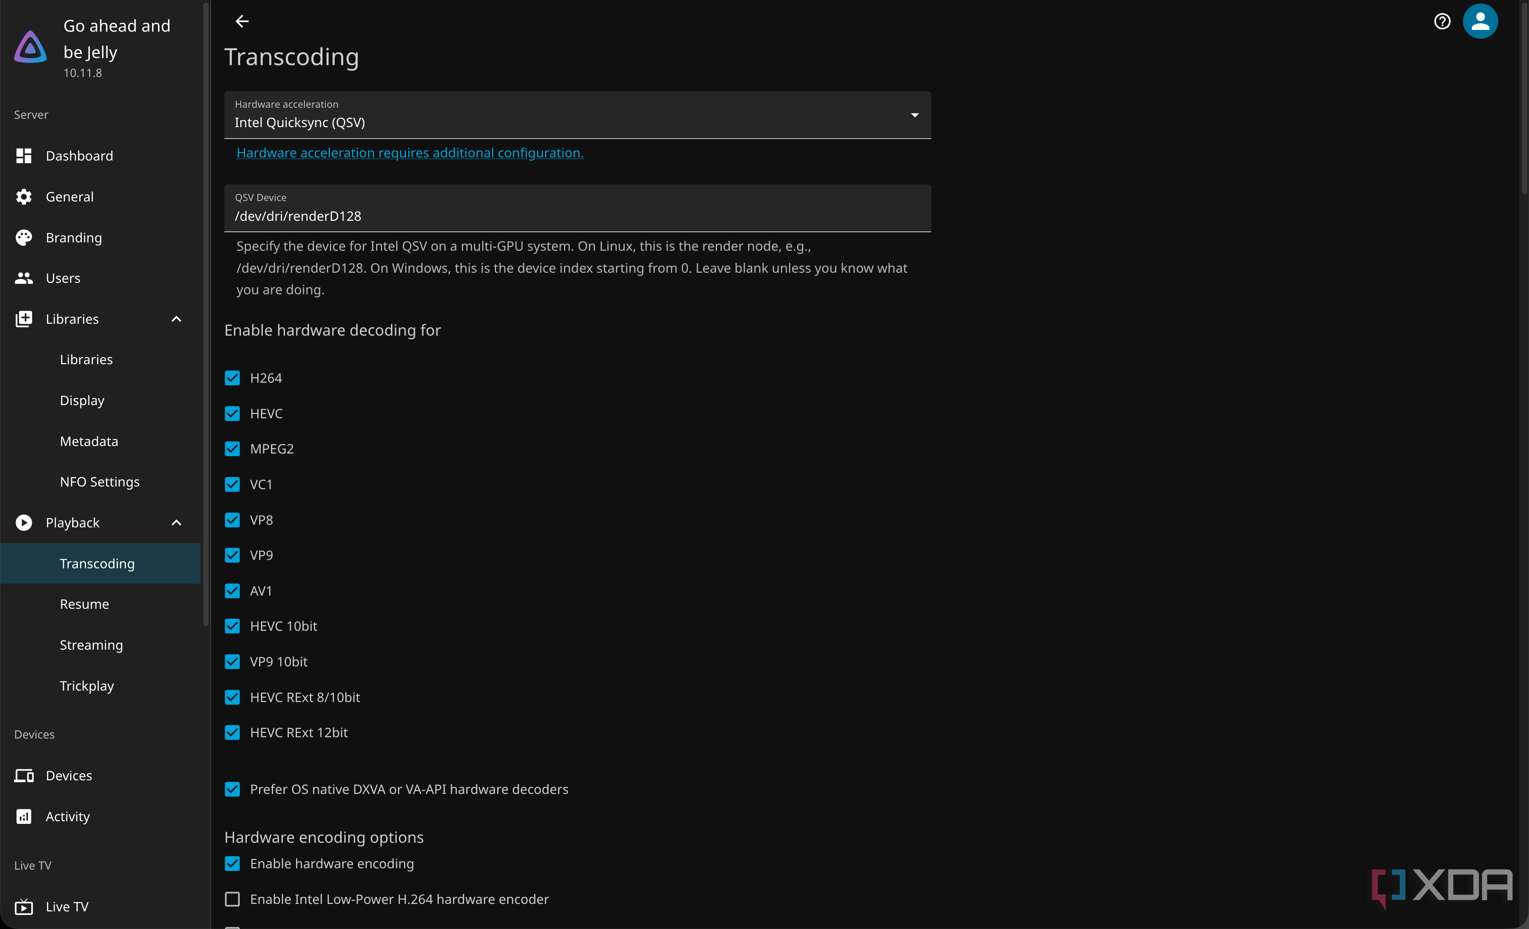Go back using the arrow icon

pos(242,22)
